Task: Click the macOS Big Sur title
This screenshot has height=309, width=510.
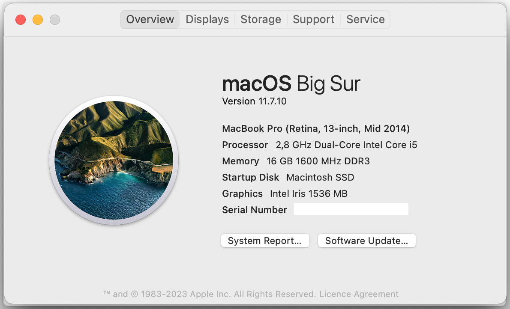Action: coord(291,83)
